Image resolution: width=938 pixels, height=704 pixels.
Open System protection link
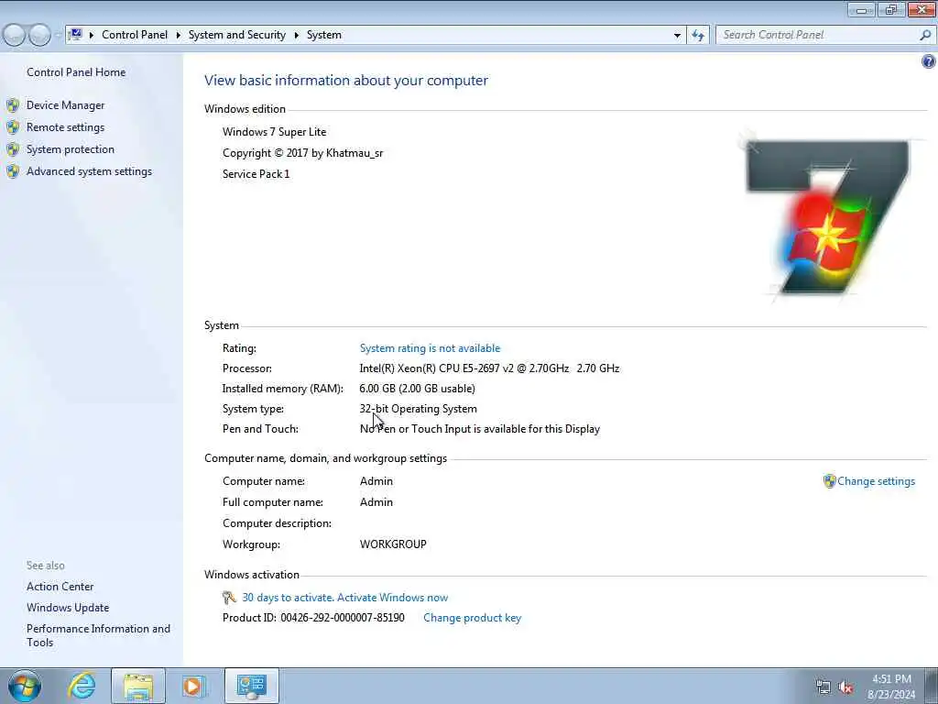(x=70, y=149)
